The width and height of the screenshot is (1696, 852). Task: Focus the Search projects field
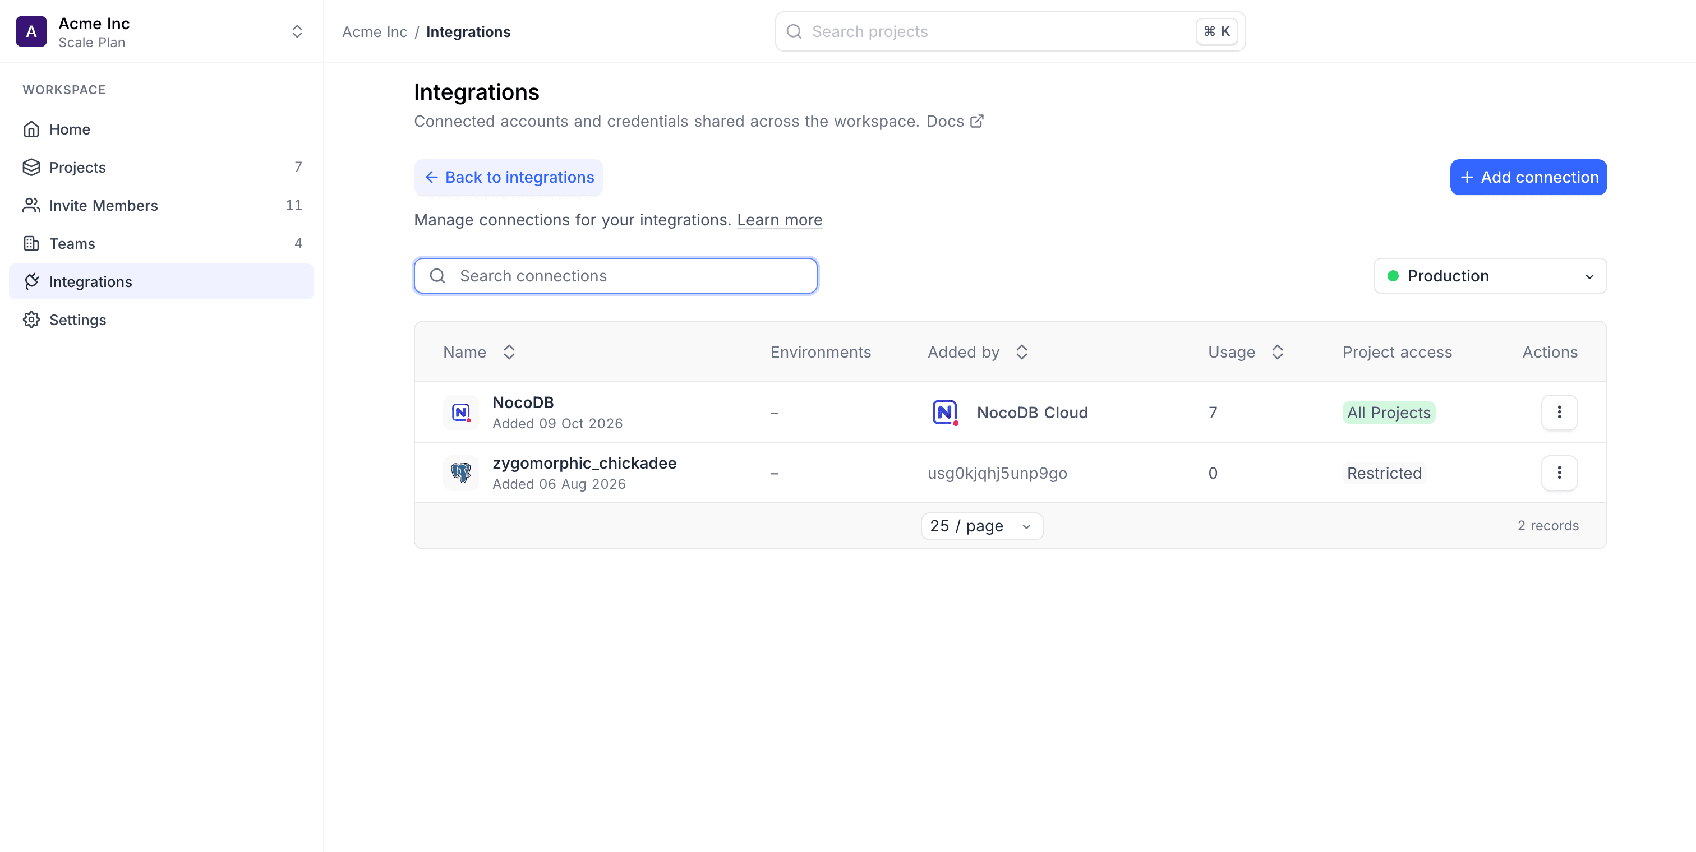tap(1010, 31)
